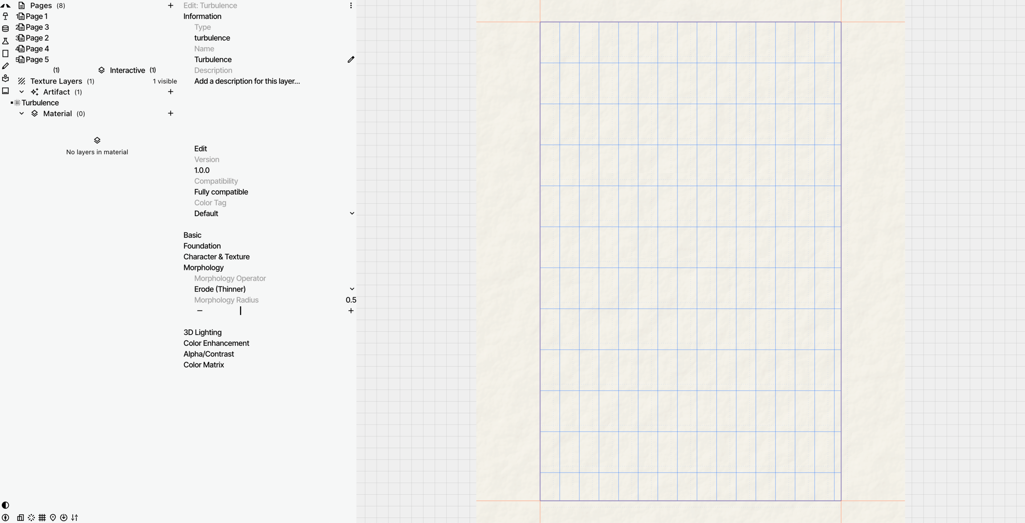The width and height of the screenshot is (1025, 523).
Task: Click the location pin icon at bottom
Action: pyautogui.click(x=53, y=518)
